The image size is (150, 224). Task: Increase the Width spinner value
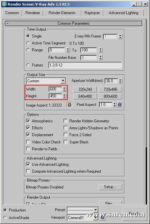click(64, 88)
